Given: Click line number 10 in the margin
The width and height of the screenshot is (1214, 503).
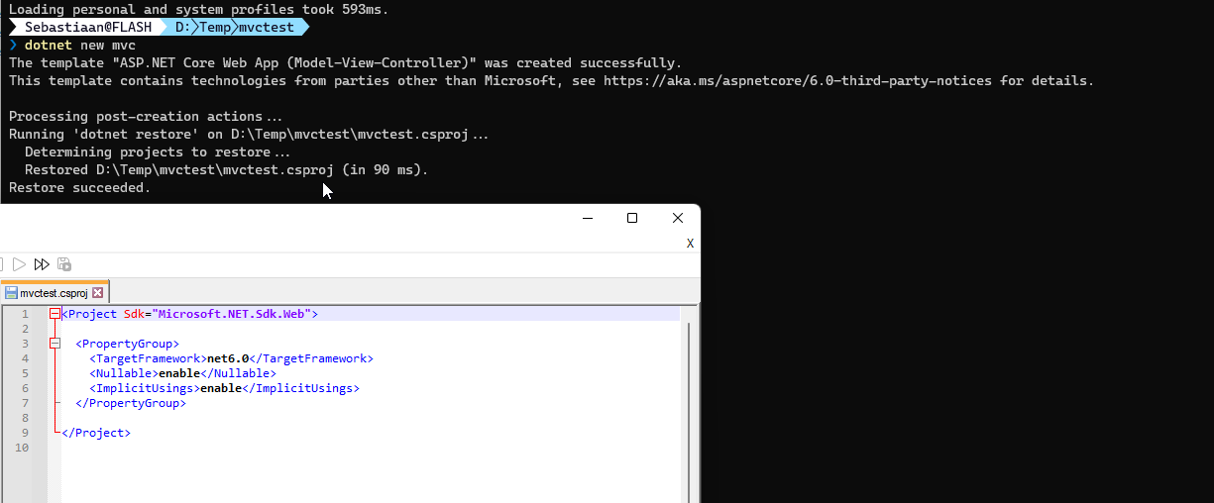Looking at the screenshot, I should (22, 448).
